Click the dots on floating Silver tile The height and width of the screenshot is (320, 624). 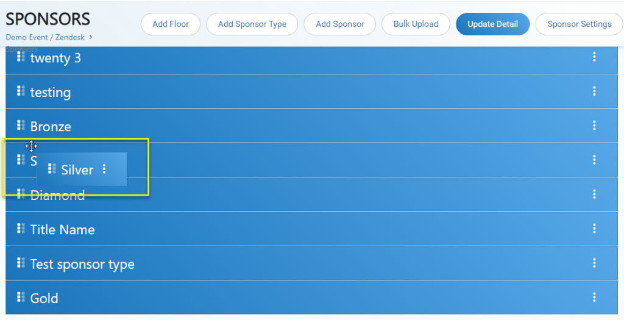pyautogui.click(x=104, y=169)
